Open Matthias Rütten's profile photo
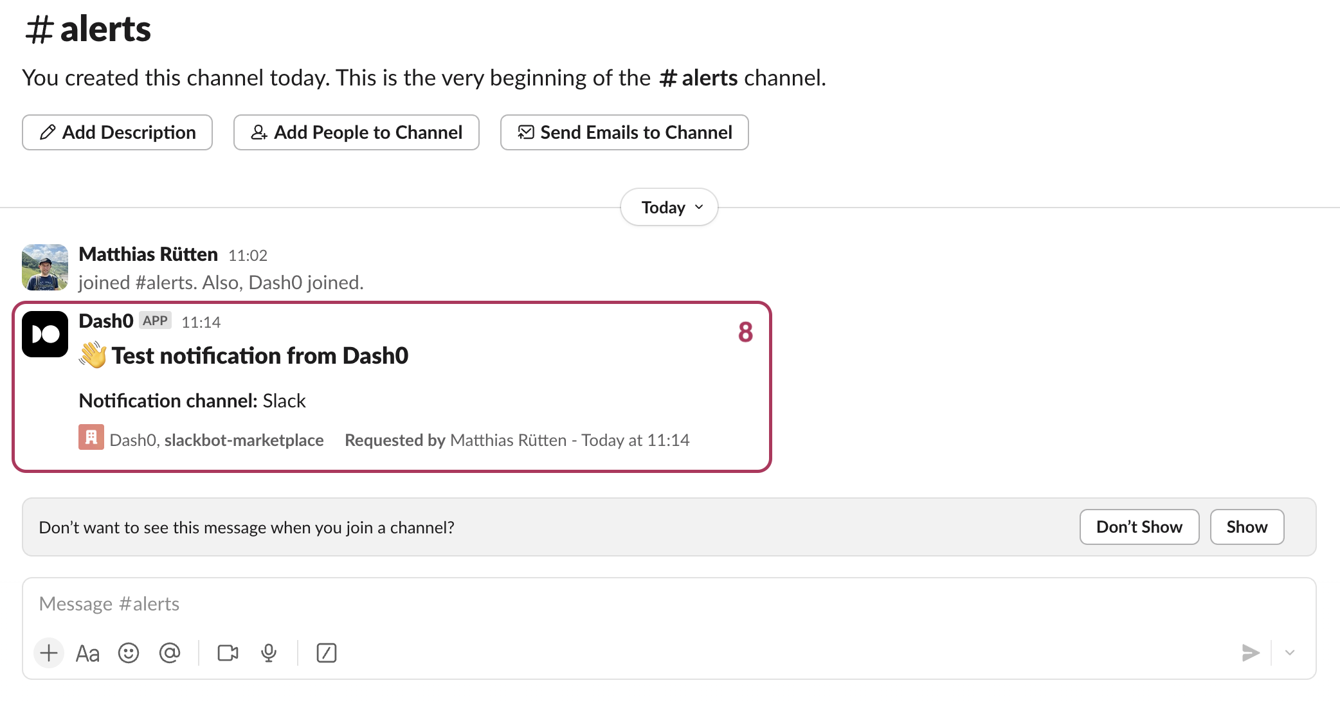The height and width of the screenshot is (703, 1340). tap(45, 267)
